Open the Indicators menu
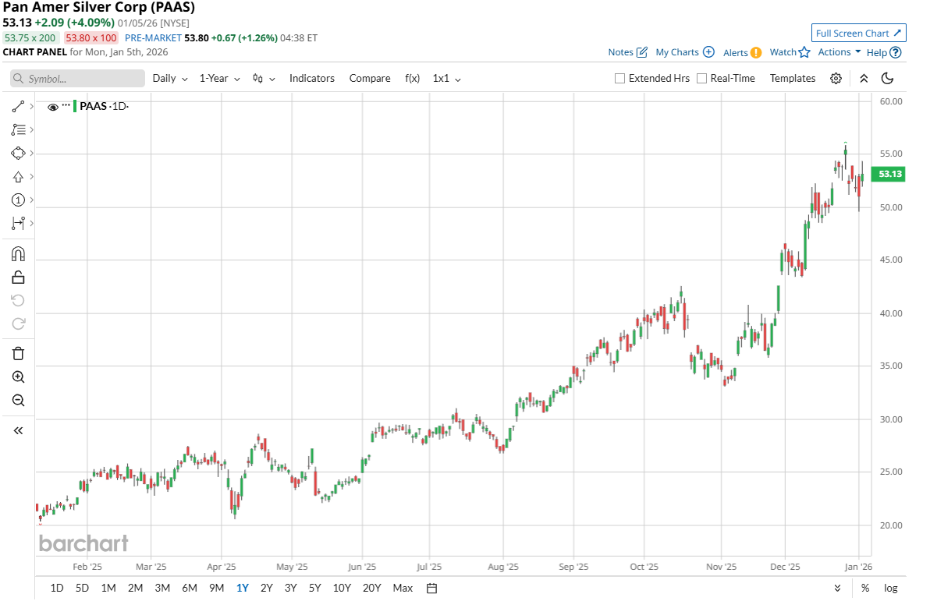The image size is (930, 601). pyautogui.click(x=311, y=79)
